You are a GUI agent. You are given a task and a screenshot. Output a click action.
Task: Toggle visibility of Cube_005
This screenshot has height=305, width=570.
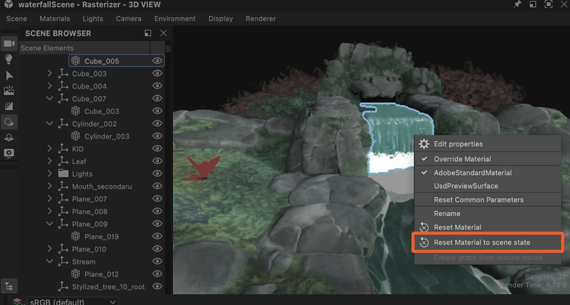pyautogui.click(x=157, y=61)
